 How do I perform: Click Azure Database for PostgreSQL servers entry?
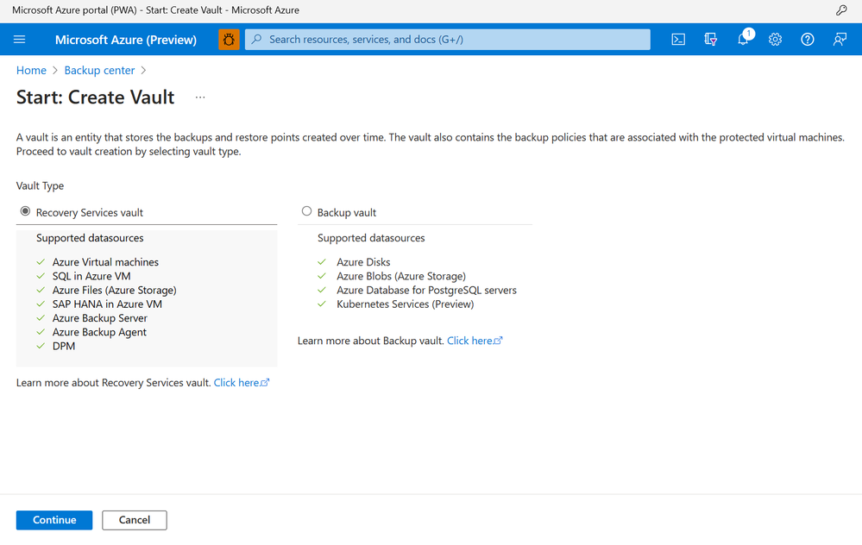[x=426, y=290]
